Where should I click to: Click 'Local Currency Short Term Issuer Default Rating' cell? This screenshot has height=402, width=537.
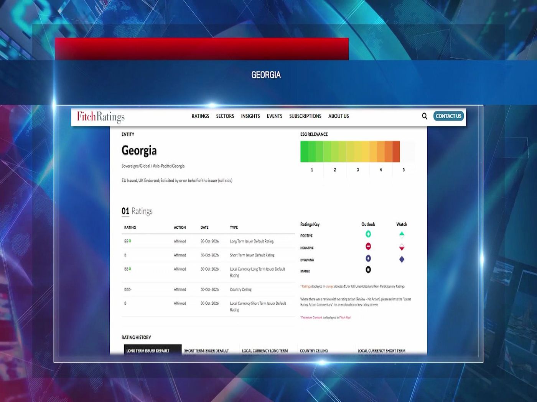(258, 306)
